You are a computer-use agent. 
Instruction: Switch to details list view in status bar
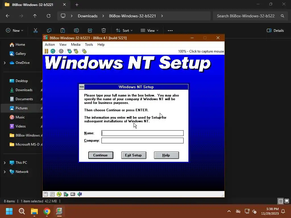click(280, 201)
